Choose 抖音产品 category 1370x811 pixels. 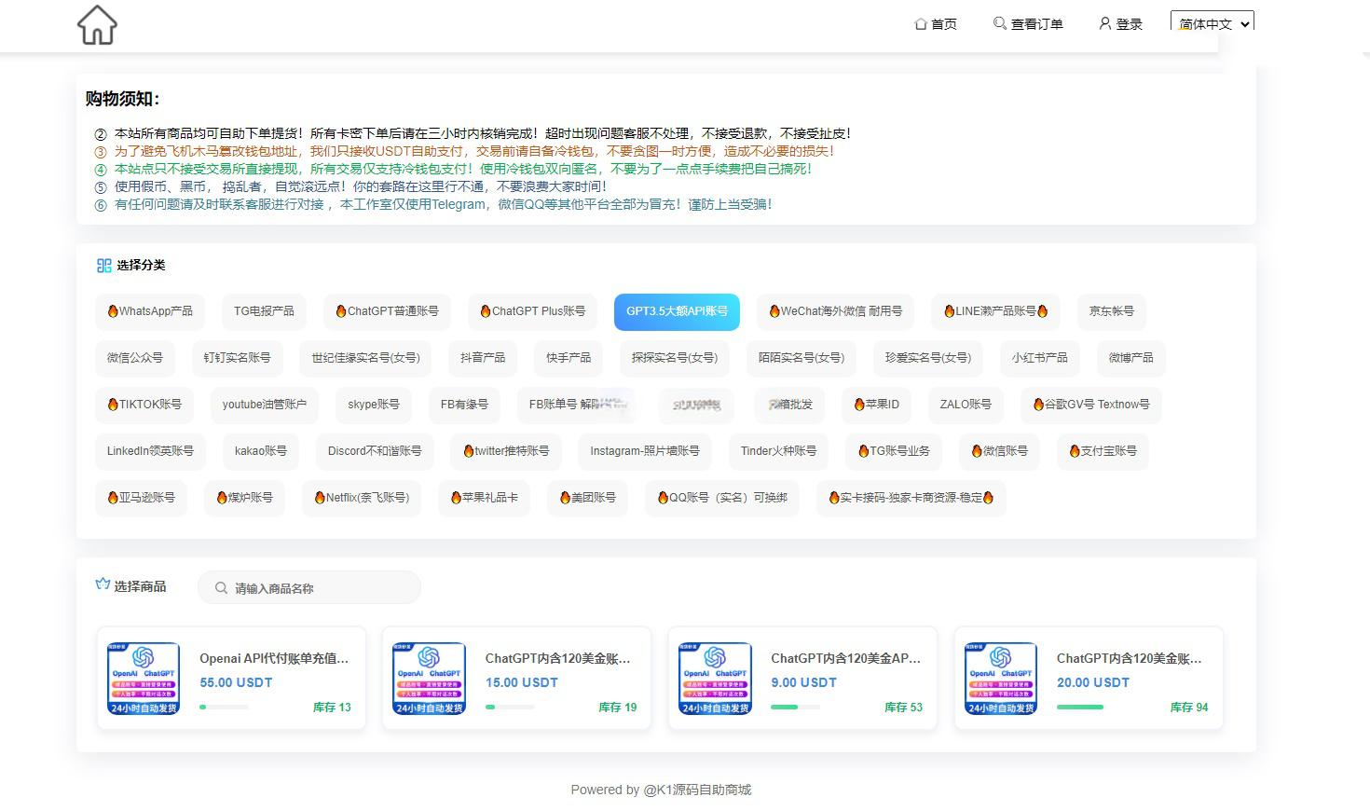pos(483,358)
